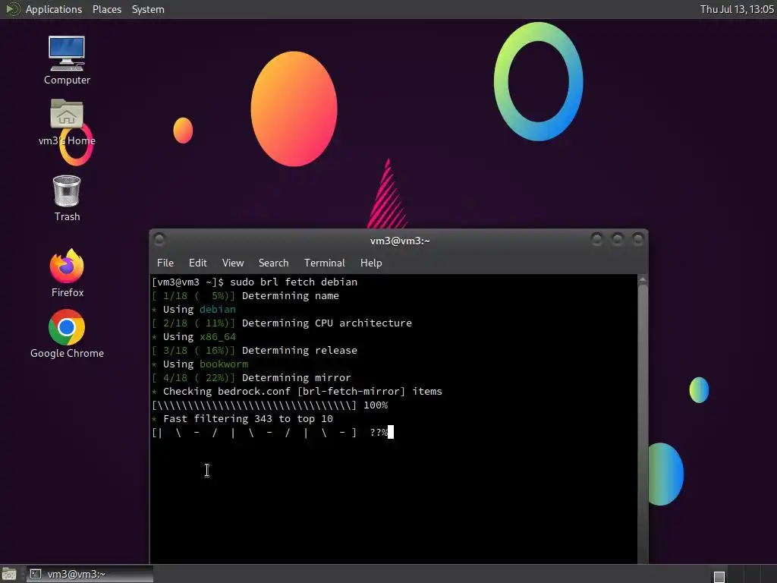Close the vm3@vm3 terminal window
The width and height of the screenshot is (777, 583).
point(637,239)
